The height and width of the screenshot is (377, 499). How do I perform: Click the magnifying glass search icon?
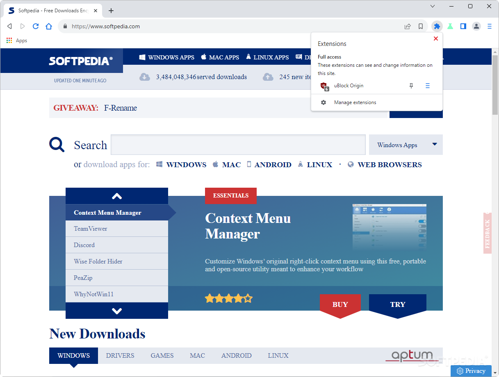click(x=57, y=145)
